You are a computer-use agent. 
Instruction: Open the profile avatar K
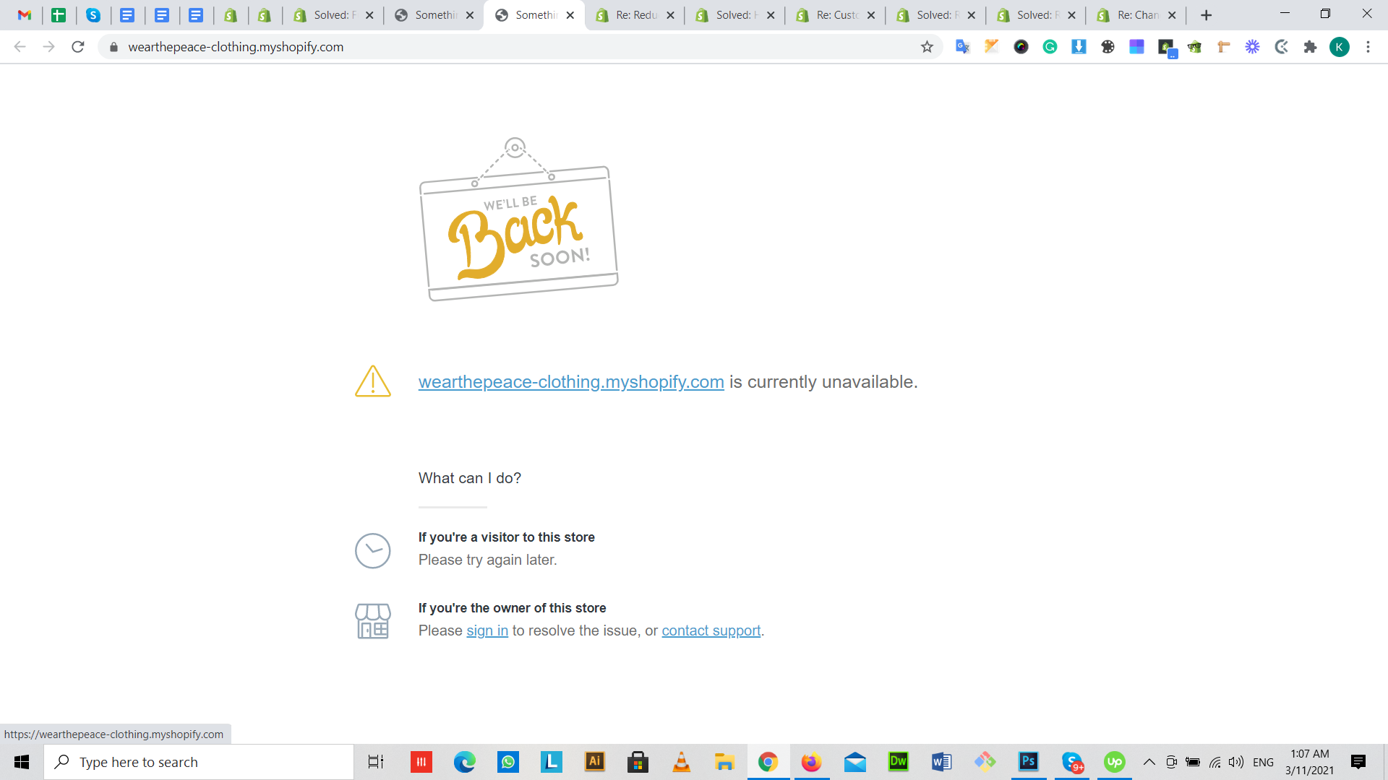click(x=1339, y=47)
